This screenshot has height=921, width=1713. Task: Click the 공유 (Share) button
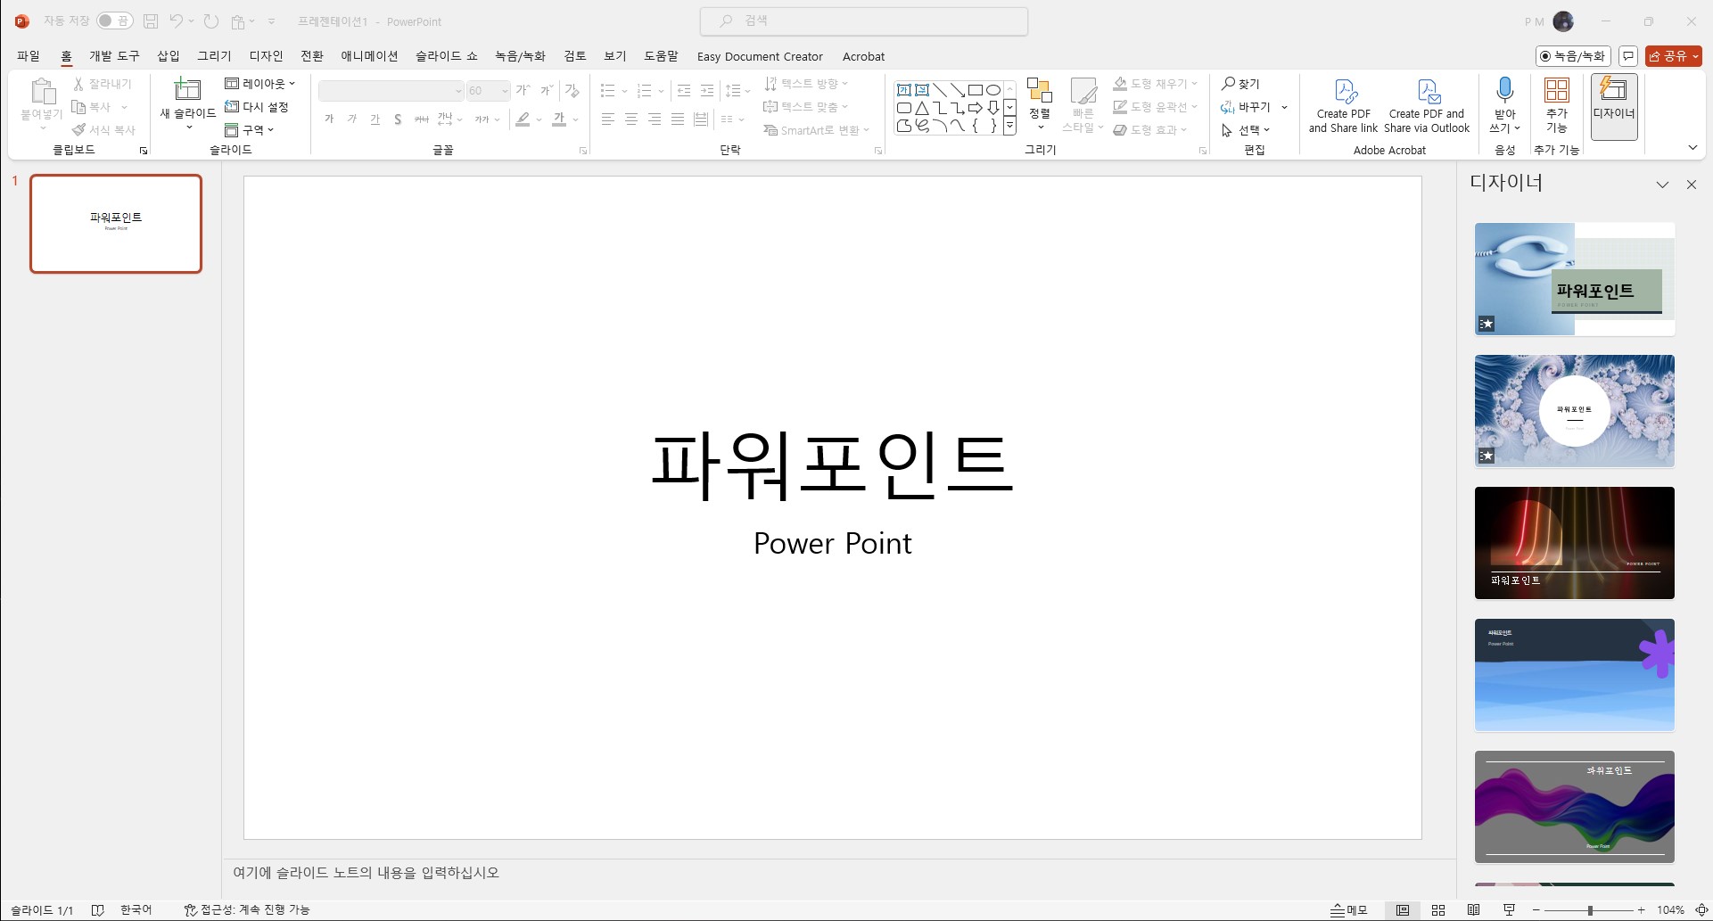click(1673, 56)
